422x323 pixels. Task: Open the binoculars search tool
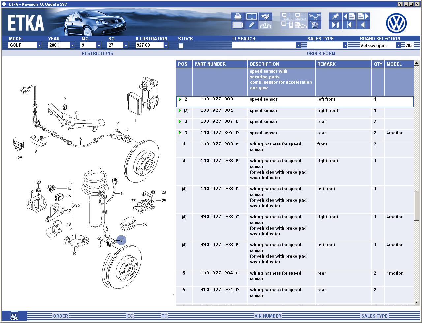coord(265,16)
